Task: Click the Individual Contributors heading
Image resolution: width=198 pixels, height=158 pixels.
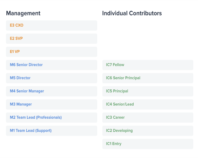Action: pyautogui.click(x=132, y=13)
